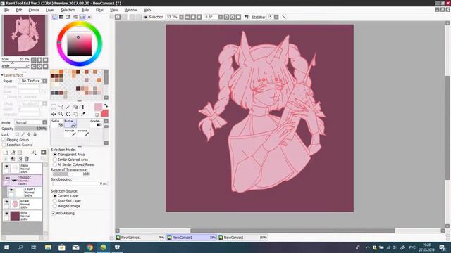The image size is (451, 253).
Task: Switch to NewCanvas1 tab at 100%
Action: coord(243,238)
